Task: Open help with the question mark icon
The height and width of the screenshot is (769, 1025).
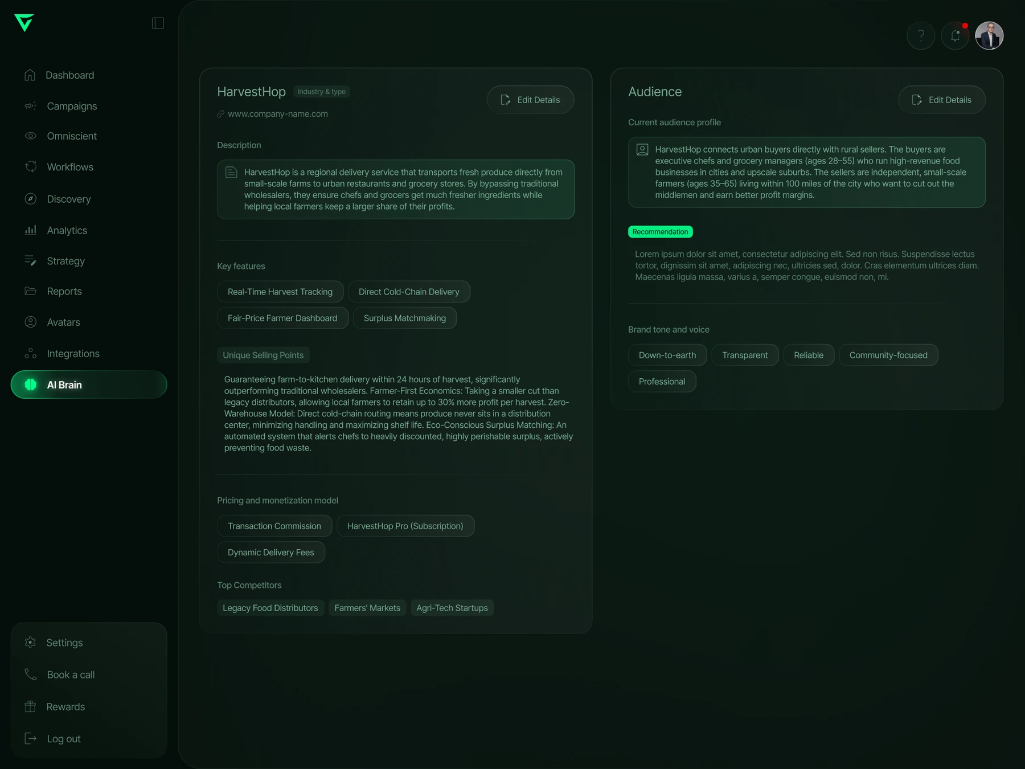Action: [921, 36]
